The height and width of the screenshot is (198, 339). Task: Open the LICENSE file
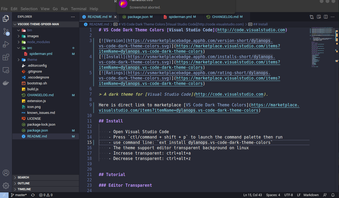pos(46,119)
